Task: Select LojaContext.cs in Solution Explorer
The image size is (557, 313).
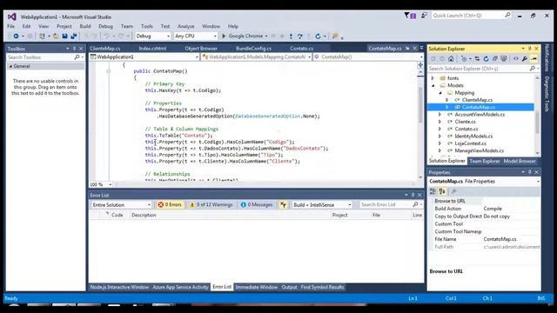Action: click(470, 143)
